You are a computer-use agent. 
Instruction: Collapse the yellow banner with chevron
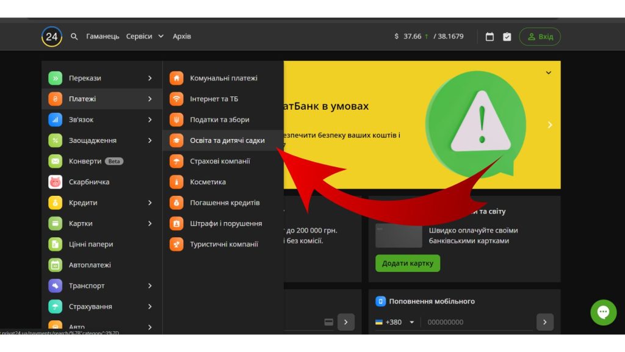point(548,73)
